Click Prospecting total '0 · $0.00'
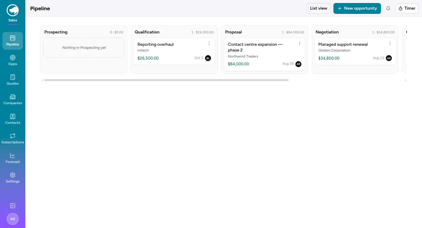 pyautogui.click(x=117, y=32)
